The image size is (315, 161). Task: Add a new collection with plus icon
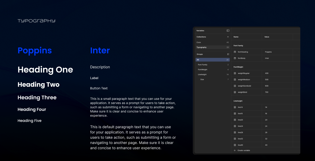pos(228,37)
